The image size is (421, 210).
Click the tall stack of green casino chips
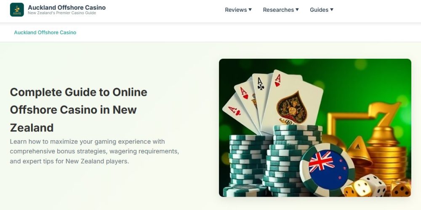294,161
